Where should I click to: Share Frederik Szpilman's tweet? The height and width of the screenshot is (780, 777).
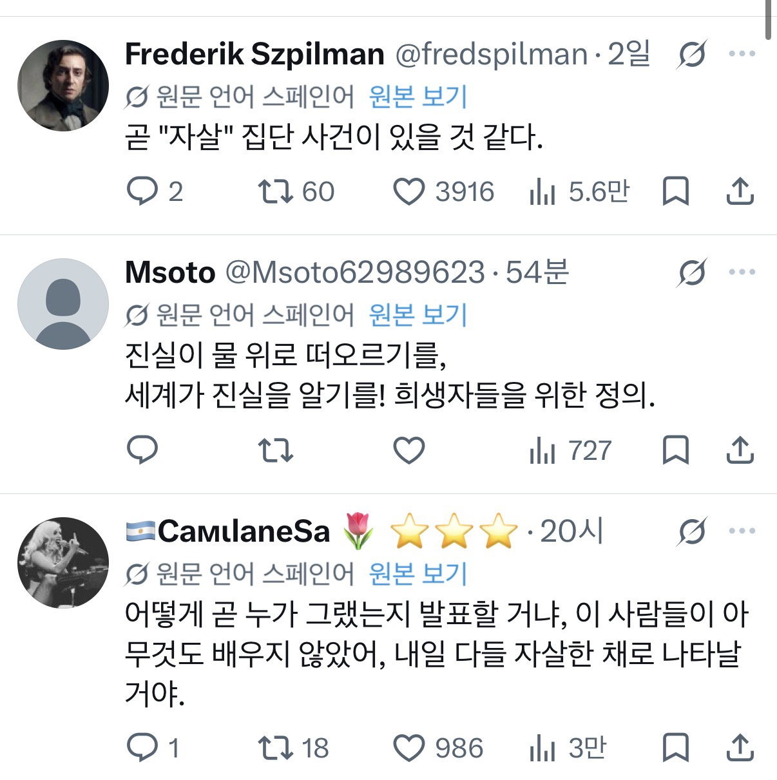point(740,191)
